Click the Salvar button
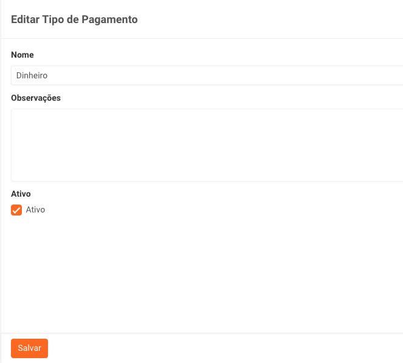The image size is (403, 363). (x=29, y=348)
